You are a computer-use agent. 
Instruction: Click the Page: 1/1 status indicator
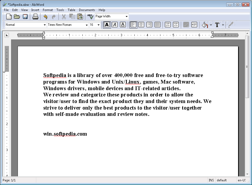click(9, 180)
